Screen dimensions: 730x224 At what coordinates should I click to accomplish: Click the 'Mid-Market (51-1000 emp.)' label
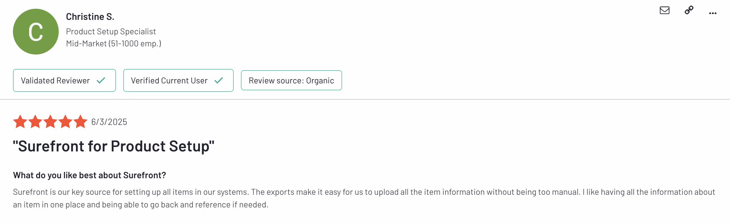click(x=114, y=44)
